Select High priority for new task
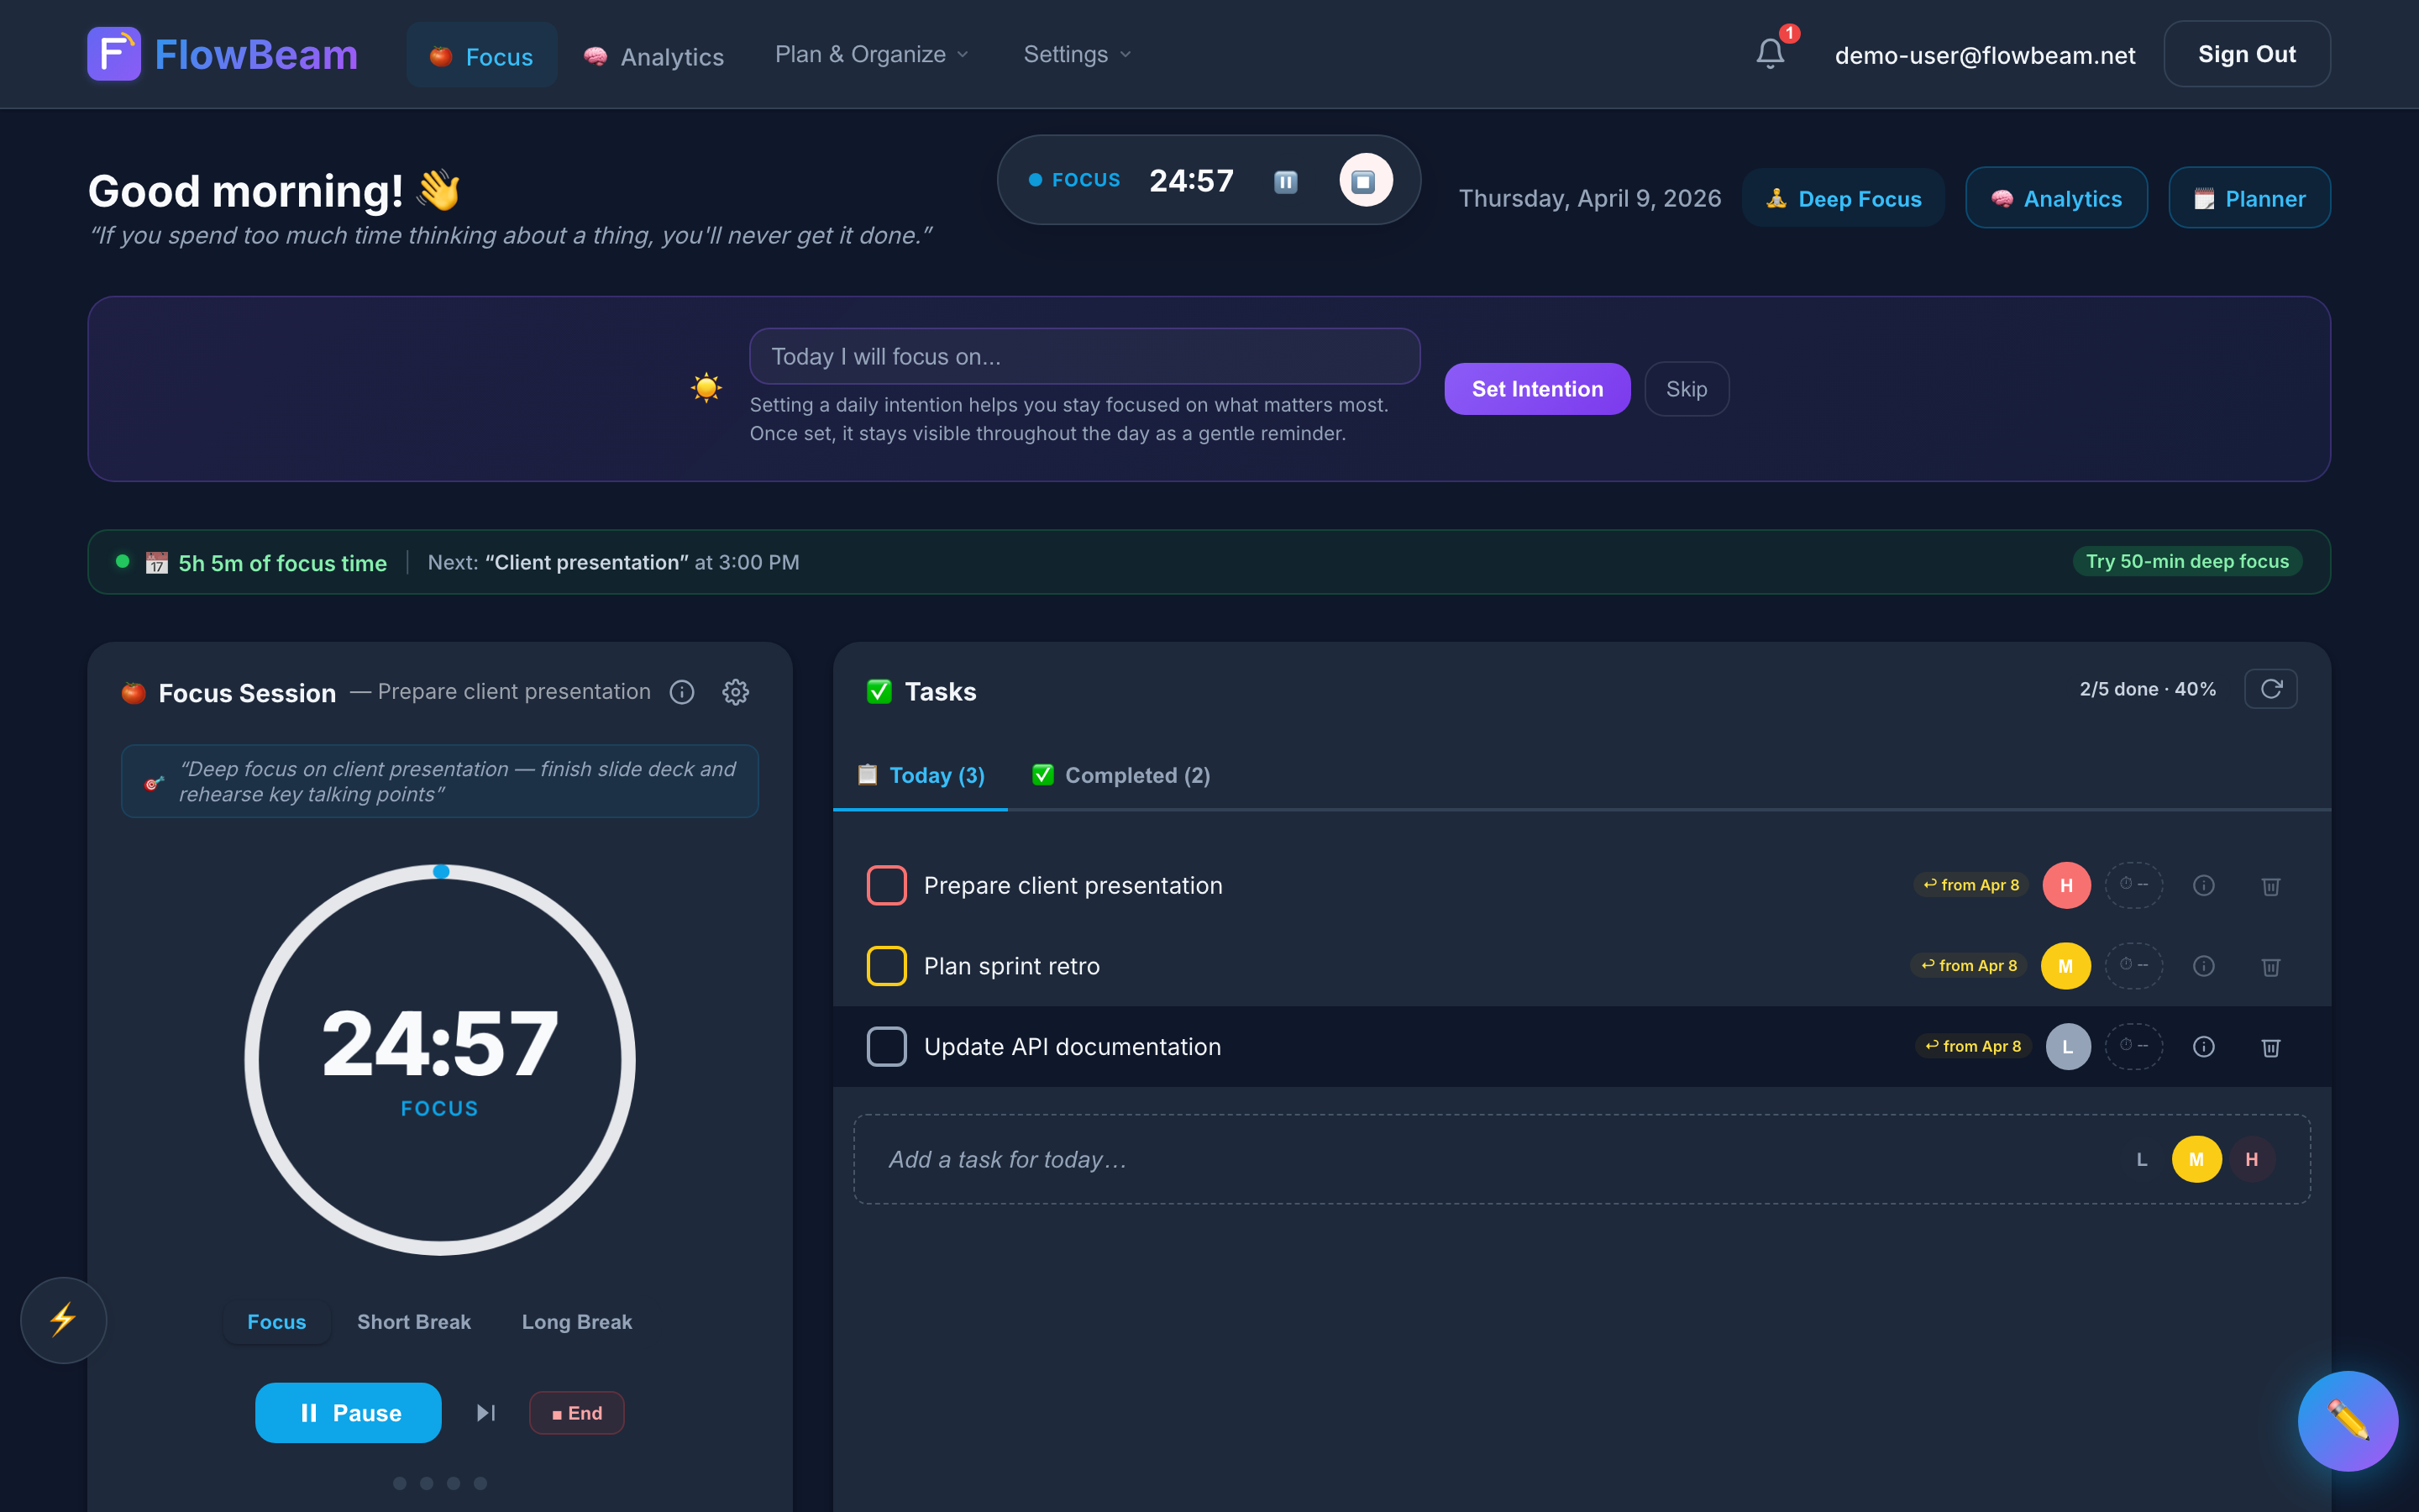Image resolution: width=2419 pixels, height=1512 pixels. tap(2251, 1160)
